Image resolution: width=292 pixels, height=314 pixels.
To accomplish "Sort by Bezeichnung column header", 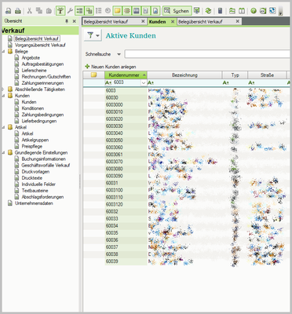I will [184, 75].
